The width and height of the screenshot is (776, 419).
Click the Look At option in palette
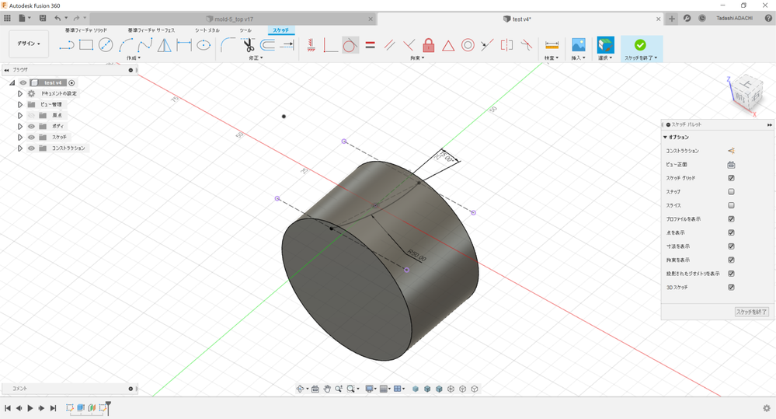coord(731,165)
